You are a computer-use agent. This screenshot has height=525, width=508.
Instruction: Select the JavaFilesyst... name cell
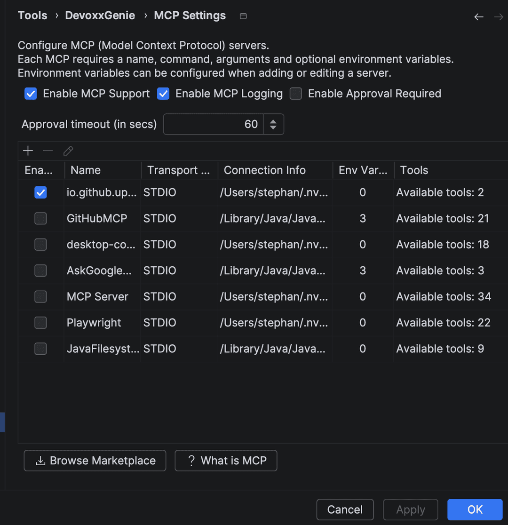(103, 349)
